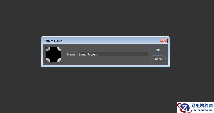Click the 'Name:' label text
214x113 pixels.
pos(72,54)
